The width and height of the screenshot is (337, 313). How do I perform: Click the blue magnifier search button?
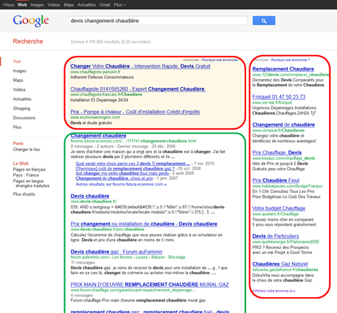click(264, 20)
